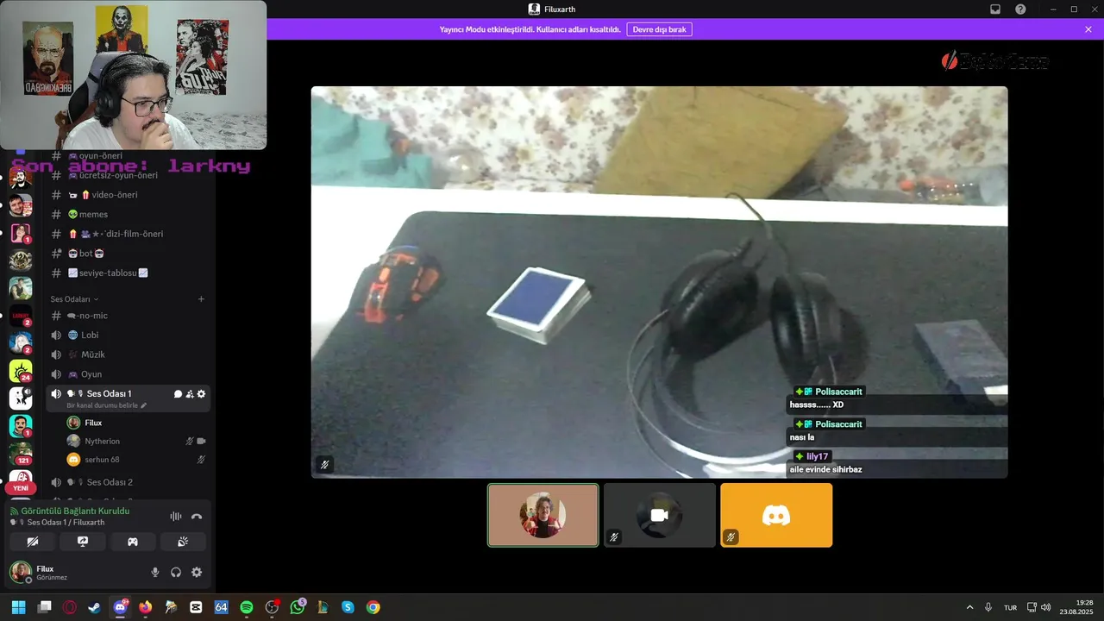Open Opera GX from the taskbar
1104x621 pixels.
tap(69, 607)
